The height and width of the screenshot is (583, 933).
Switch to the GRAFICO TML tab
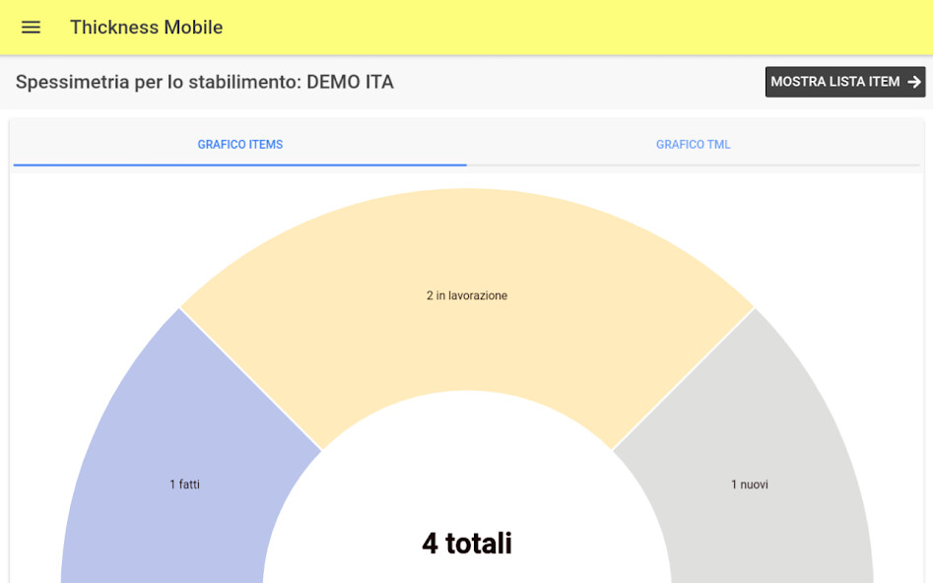click(x=694, y=145)
